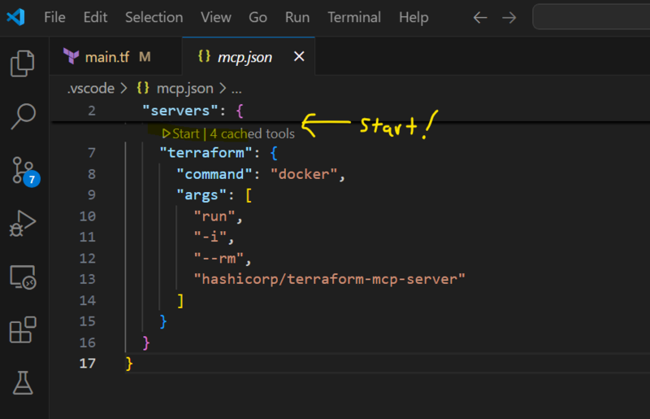This screenshot has width=650, height=419.
Task: Open the Go menu
Action: pos(258,17)
